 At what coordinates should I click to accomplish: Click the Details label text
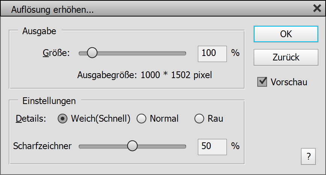(31, 119)
